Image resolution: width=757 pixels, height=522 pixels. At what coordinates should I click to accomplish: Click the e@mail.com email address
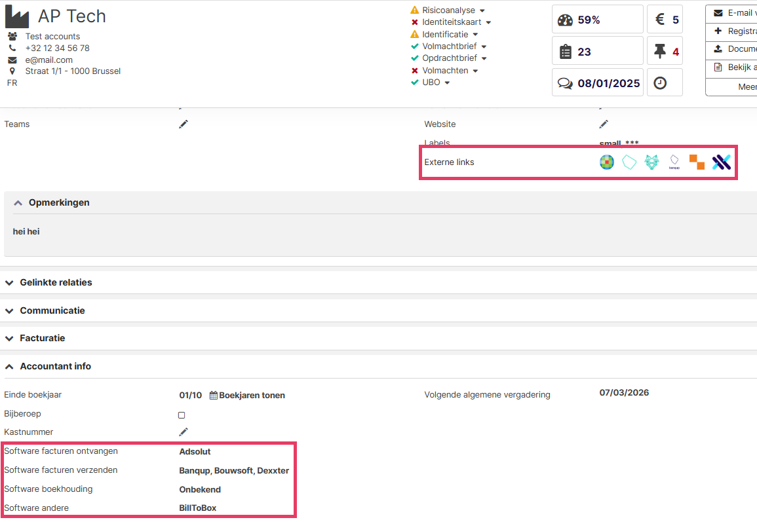pos(49,60)
